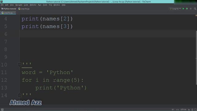Click the tool windows icon in status bar corner
The height and width of the screenshot is (111, 197).
[x=2, y=109]
